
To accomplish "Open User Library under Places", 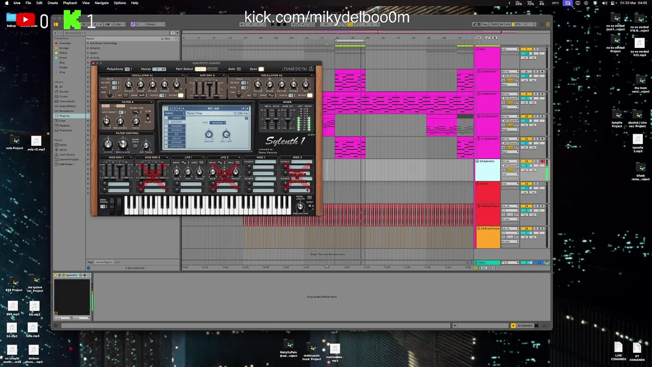I will (66, 154).
